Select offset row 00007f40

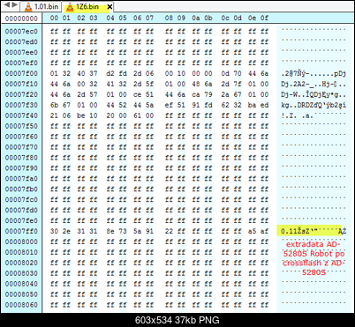21,115
